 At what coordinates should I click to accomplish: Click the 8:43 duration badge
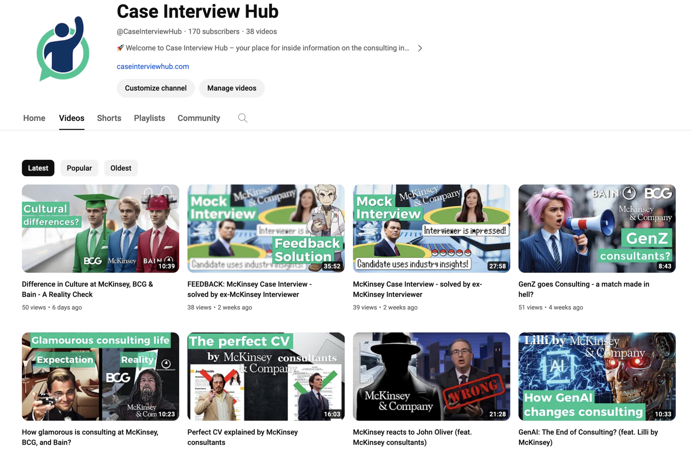coord(665,266)
